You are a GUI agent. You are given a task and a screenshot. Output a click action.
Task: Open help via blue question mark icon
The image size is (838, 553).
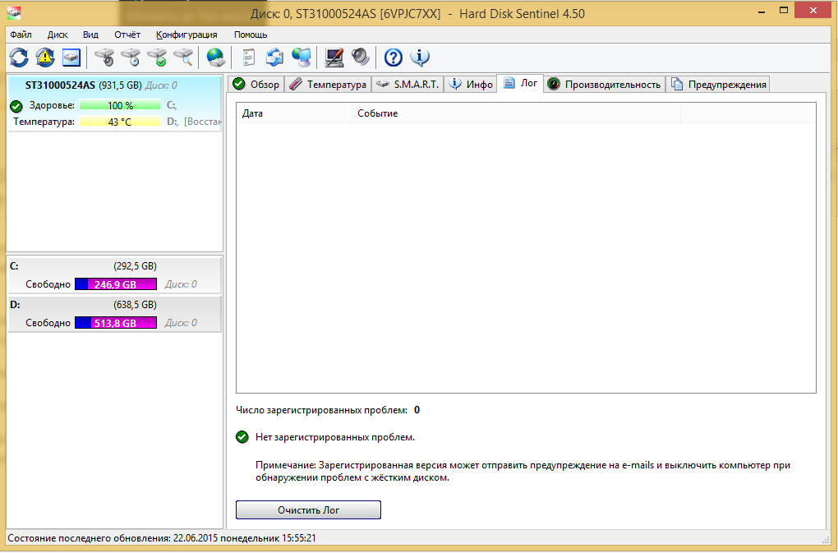coord(394,58)
